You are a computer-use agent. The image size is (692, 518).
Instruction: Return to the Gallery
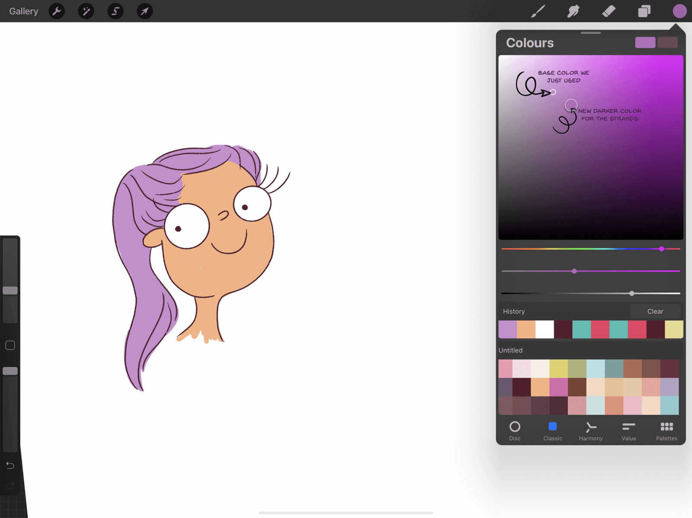coord(23,11)
